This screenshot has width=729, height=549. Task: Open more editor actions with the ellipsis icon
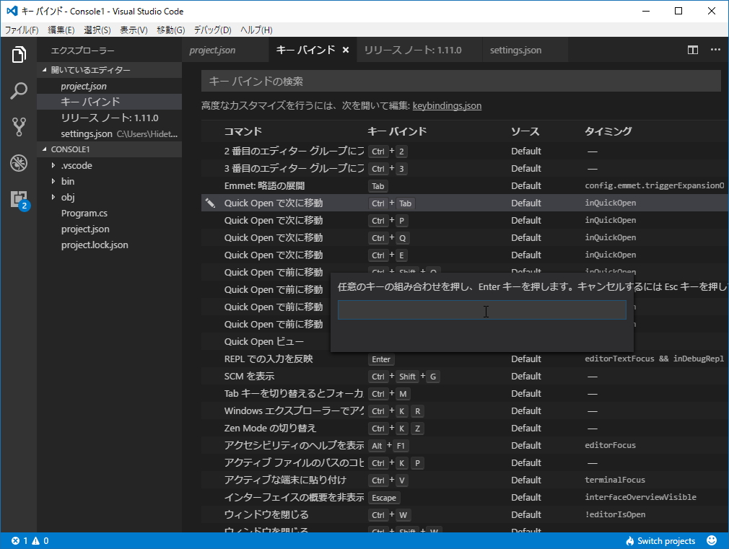[x=717, y=50]
